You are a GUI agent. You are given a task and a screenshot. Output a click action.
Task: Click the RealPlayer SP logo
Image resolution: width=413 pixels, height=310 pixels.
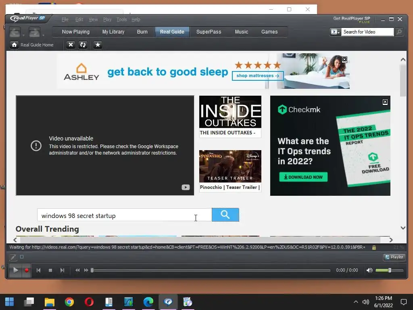(x=28, y=18)
